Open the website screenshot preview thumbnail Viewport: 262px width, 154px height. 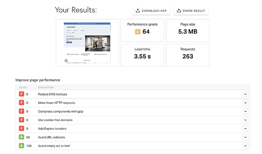coord(87,43)
